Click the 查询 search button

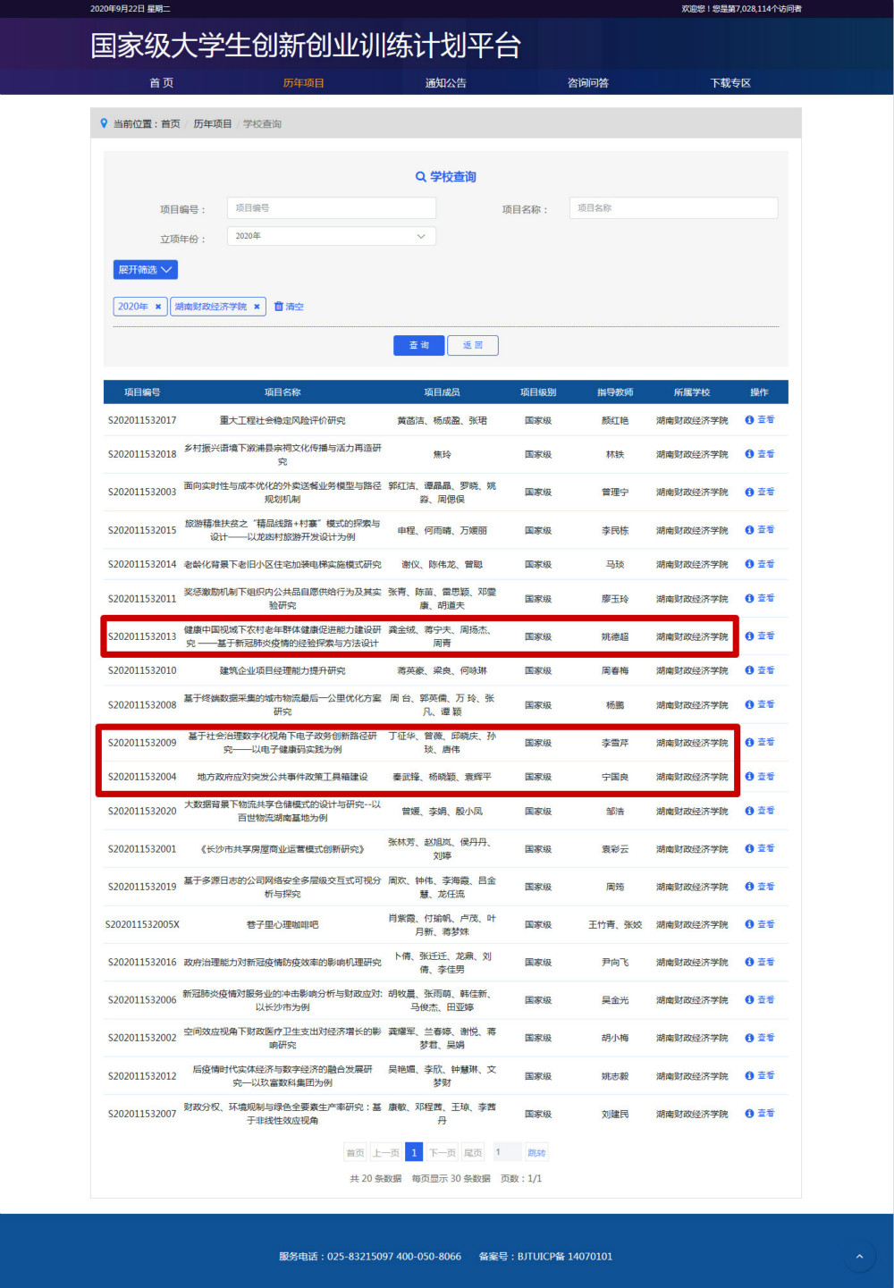(x=418, y=345)
